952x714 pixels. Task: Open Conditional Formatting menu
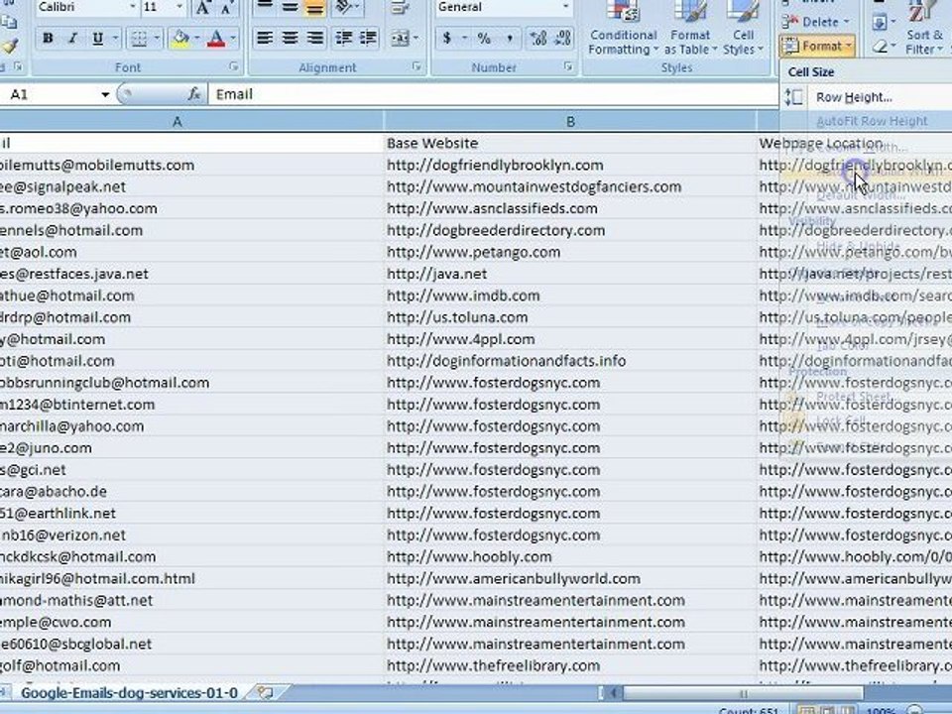(x=623, y=29)
